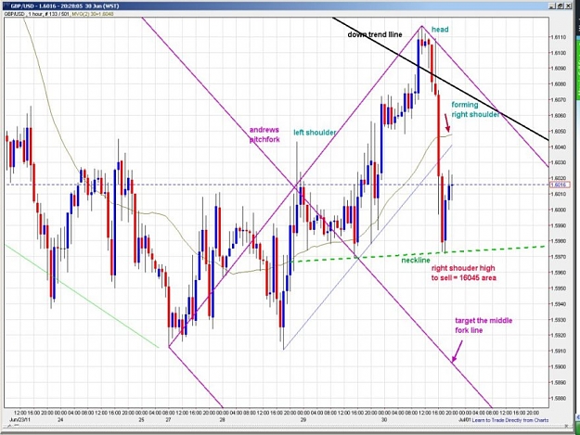
Task: Click date label 24 on time axis
Action: click(x=60, y=420)
